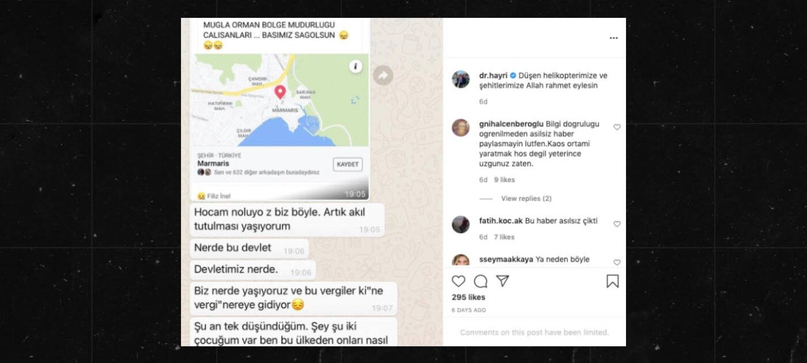The width and height of the screenshot is (807, 363).
Task: Click the Marmaris location title
Action: 213,164
